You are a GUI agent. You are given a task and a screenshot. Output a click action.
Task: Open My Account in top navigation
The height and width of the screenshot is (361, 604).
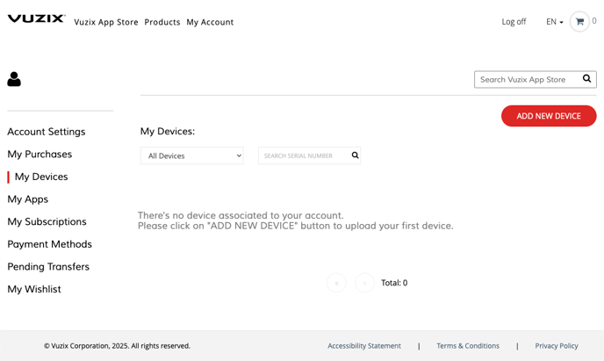coord(210,22)
